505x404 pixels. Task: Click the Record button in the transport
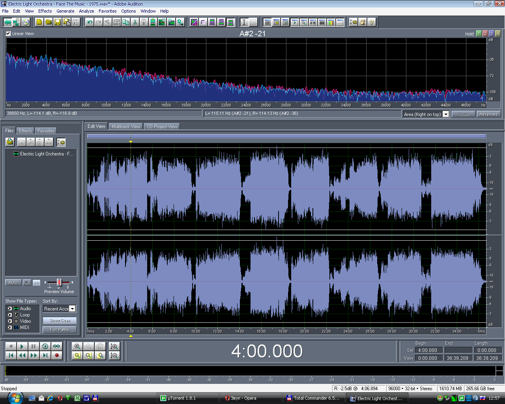(x=57, y=355)
